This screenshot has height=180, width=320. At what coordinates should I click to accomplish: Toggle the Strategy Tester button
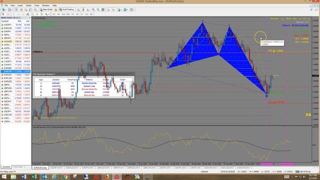(x=35, y=9)
